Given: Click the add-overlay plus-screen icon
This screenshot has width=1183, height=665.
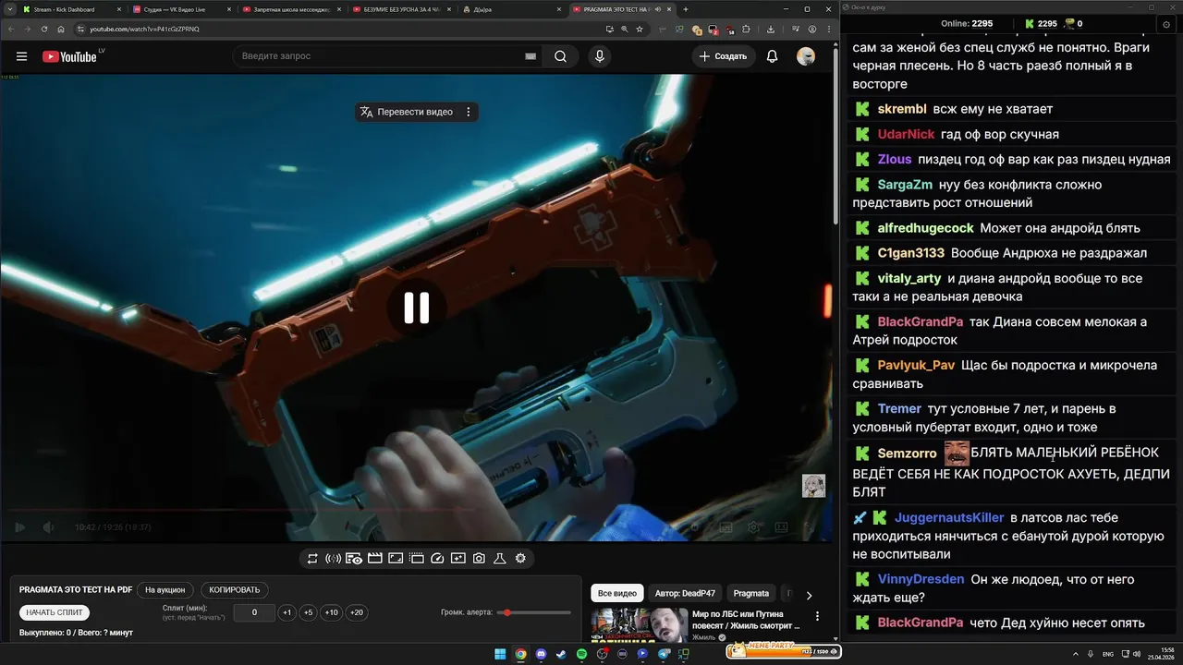Looking at the screenshot, I should (x=458, y=558).
